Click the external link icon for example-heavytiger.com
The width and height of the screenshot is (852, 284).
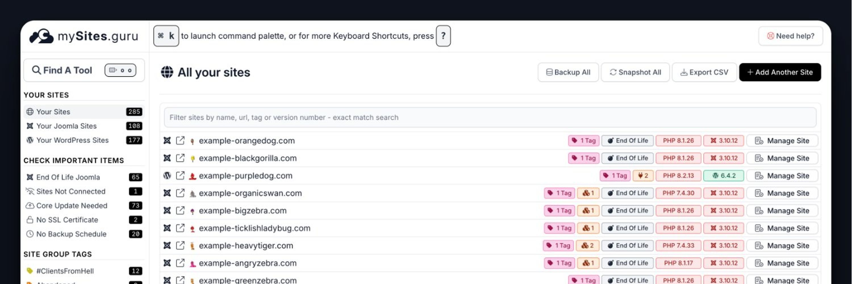(180, 246)
